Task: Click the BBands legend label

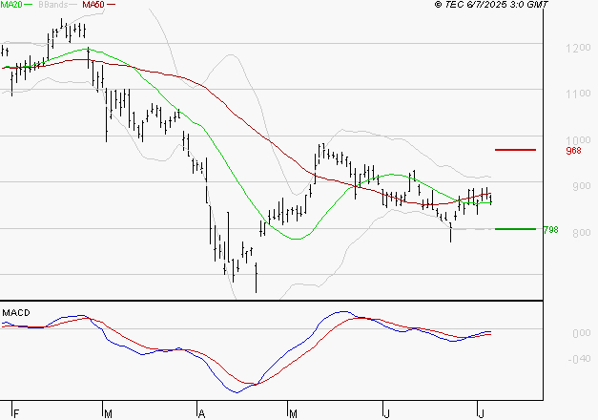Action: pos(53,5)
